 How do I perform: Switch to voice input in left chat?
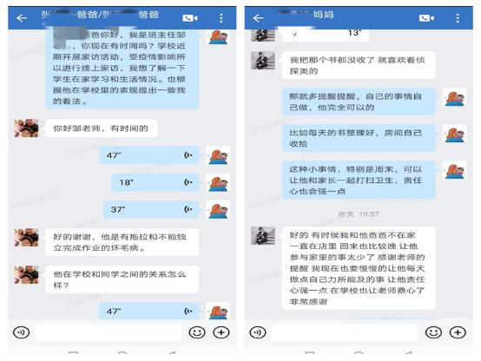point(21,332)
